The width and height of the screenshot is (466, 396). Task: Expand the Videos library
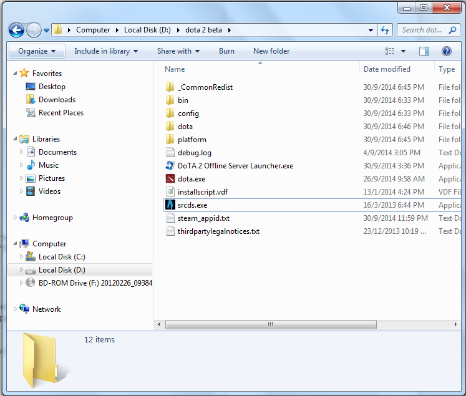21,191
